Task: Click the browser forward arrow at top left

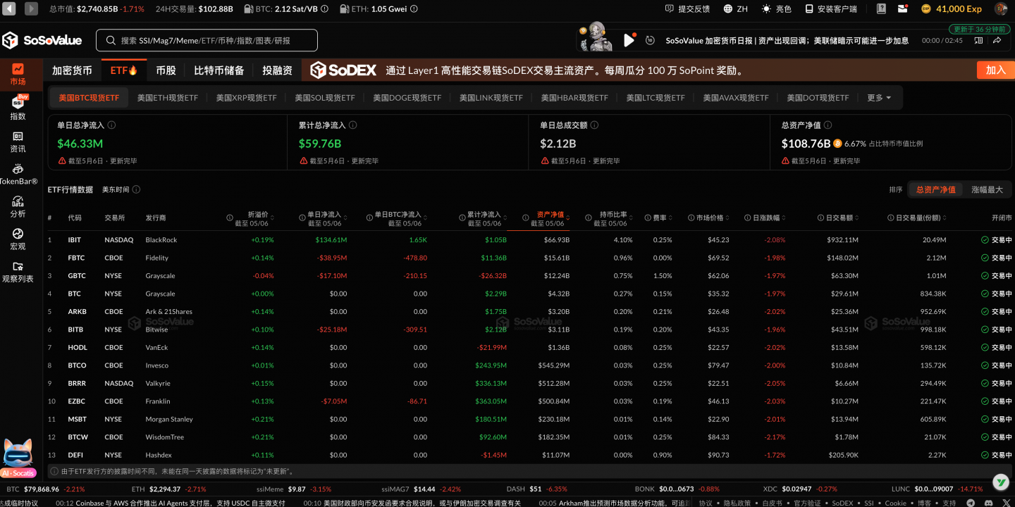Action: point(32,9)
